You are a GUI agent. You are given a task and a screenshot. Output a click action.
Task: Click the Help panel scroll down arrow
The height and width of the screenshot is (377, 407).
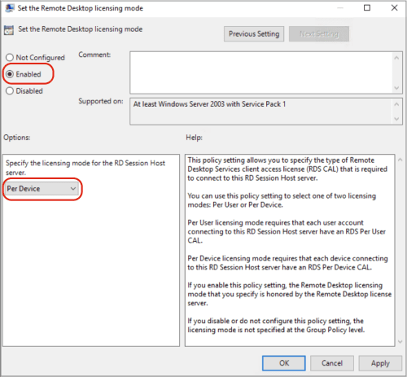400,341
